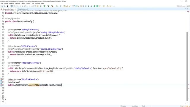Maximize the editor area

coord(188,9)
